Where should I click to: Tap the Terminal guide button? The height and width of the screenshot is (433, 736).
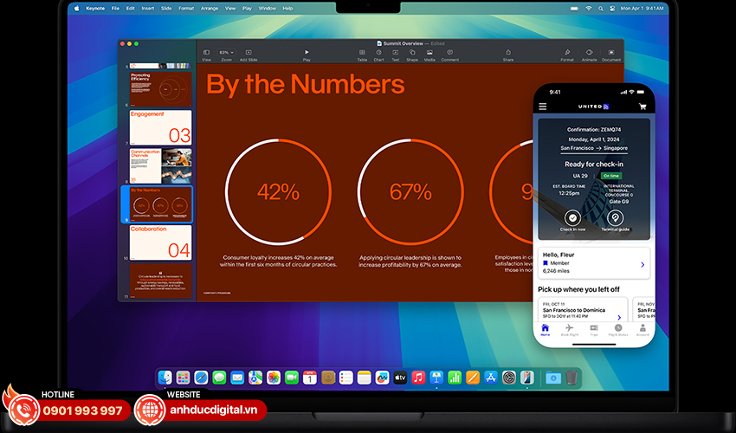(x=615, y=219)
